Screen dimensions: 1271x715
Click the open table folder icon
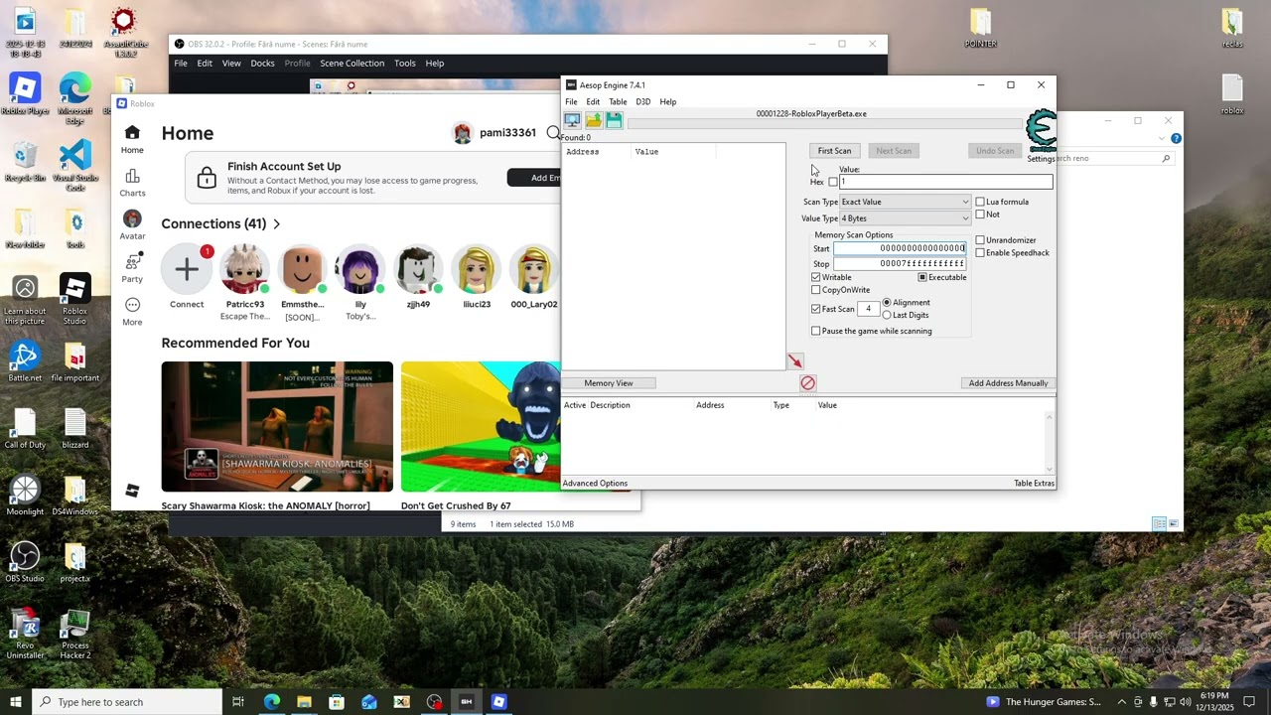coord(593,121)
